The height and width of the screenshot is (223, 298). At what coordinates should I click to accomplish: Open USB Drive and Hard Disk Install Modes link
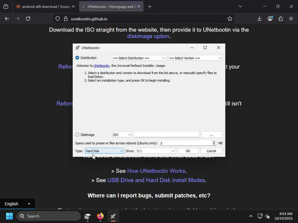coord(156,180)
